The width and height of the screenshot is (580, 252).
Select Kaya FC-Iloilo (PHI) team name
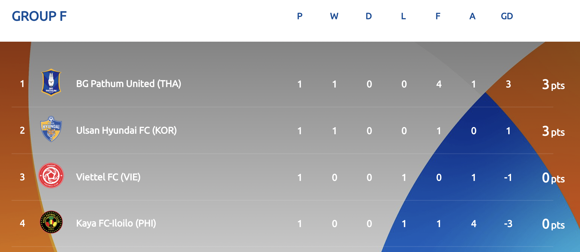pos(116,223)
